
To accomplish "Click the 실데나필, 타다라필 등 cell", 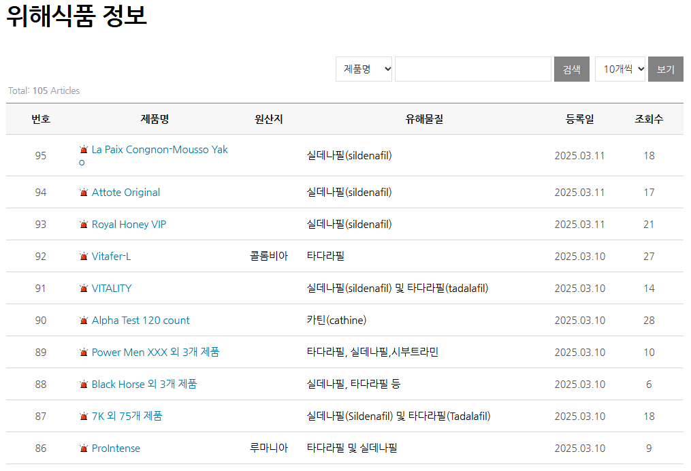I will pos(353,384).
